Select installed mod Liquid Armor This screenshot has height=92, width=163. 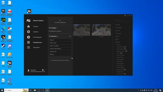tap(60, 52)
